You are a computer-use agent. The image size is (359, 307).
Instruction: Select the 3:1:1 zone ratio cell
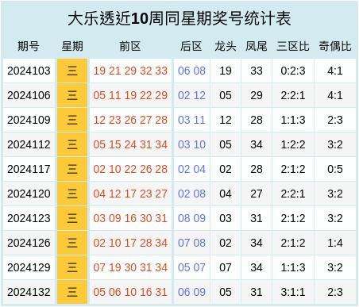coord(293,292)
